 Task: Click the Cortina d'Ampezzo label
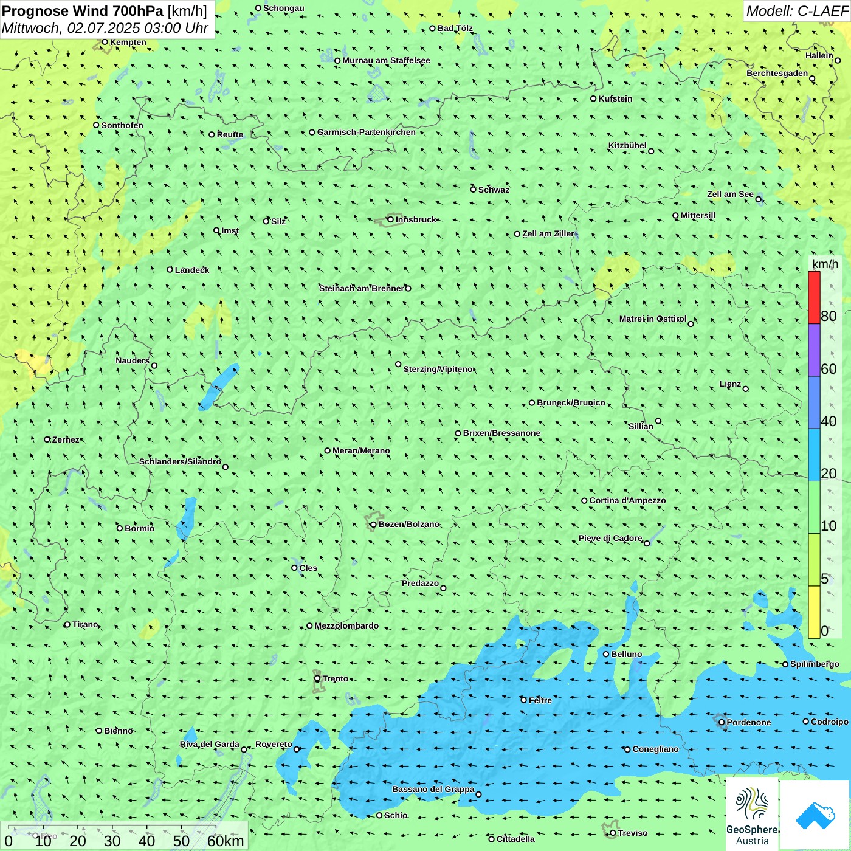(627, 500)
